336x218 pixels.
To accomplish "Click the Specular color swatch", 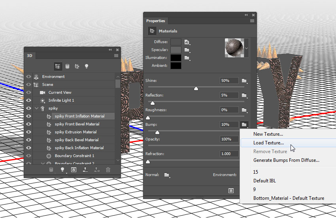I will coord(176,50).
